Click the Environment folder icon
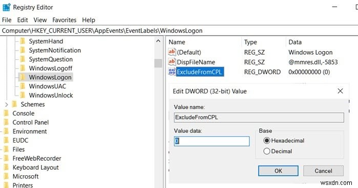Screen dimensions: 358x188 coord(6,131)
